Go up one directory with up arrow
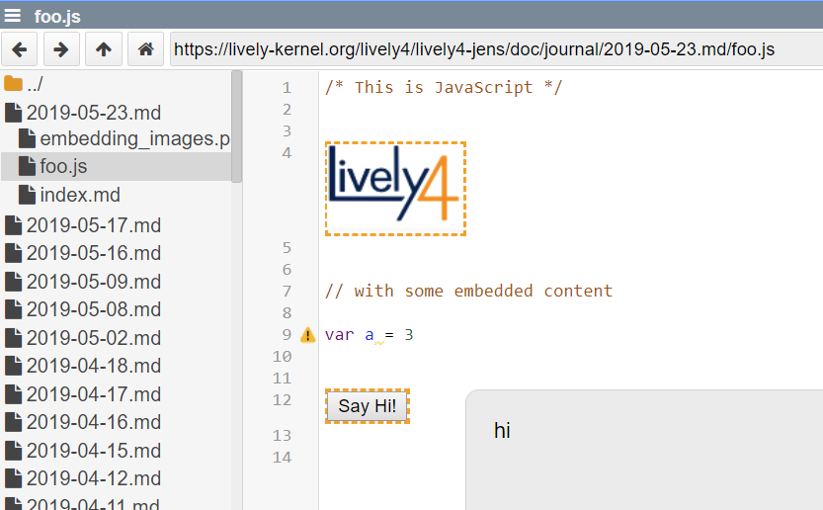Viewport: 823px width, 510px height. click(104, 48)
